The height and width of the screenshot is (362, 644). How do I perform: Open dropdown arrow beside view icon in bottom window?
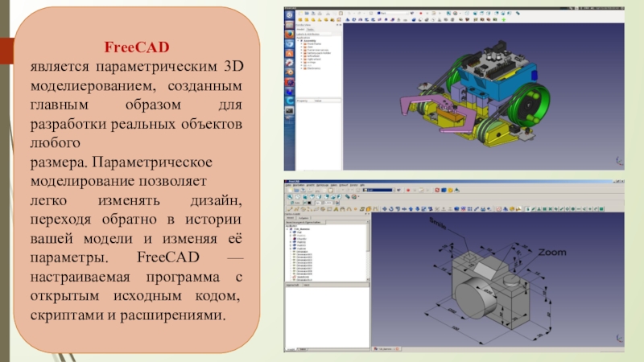(x=358, y=196)
